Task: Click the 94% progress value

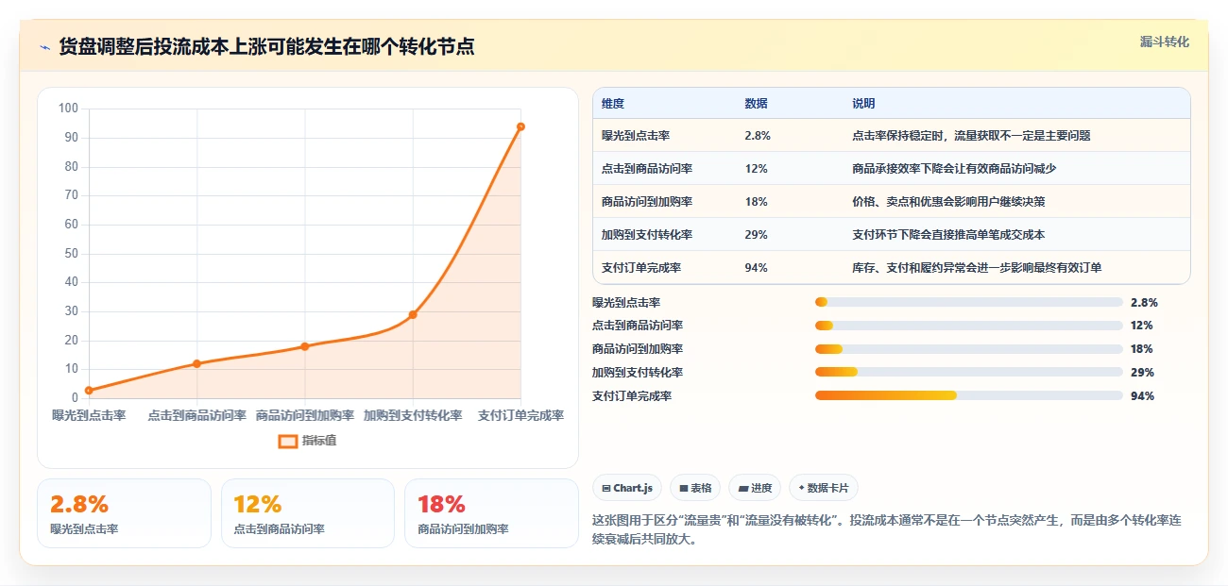Action: pyautogui.click(x=1142, y=396)
